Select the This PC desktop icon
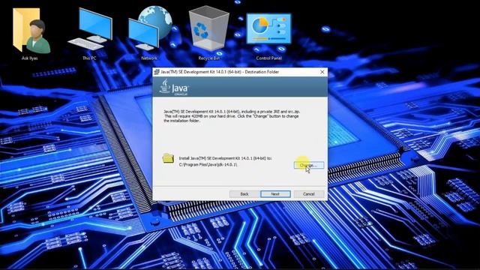This screenshot has width=480, height=270. (90, 29)
